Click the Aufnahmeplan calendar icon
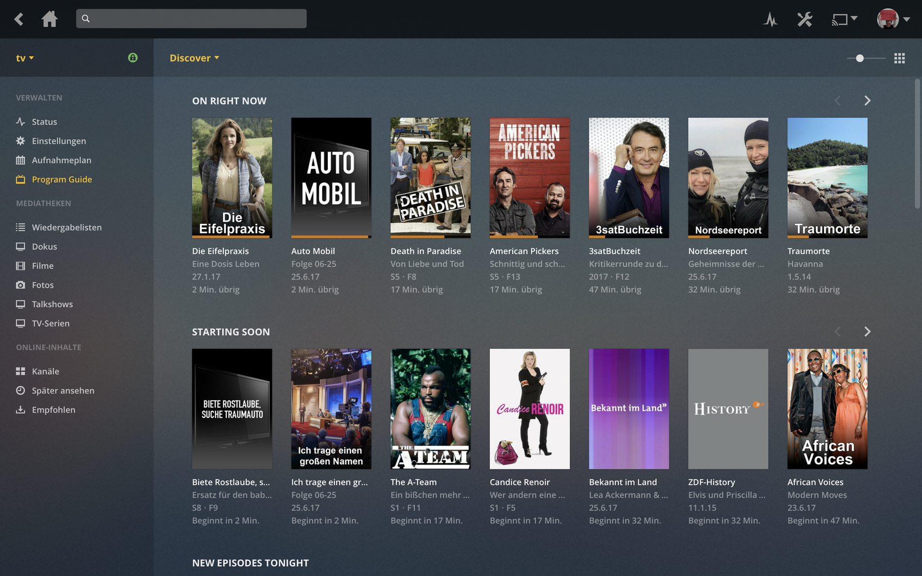This screenshot has height=576, width=922. point(20,160)
